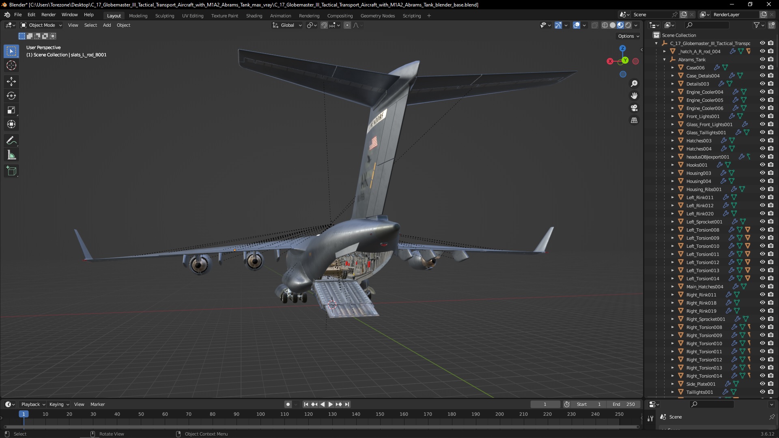779x438 pixels.
Task: Jump to timeline start frame
Action: 306,404
